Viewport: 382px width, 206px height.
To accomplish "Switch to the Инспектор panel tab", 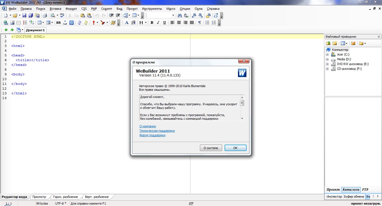I will coord(334,197).
